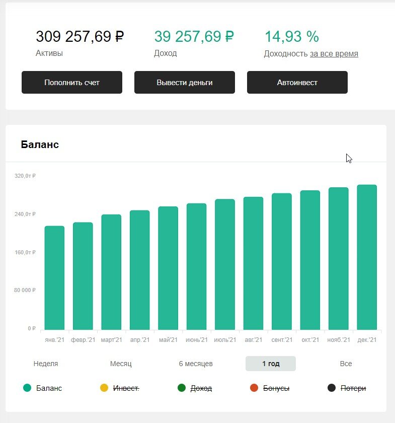Image resolution: width=395 pixels, height=423 pixels.
Task: Open the Вывести деньги withdrawal button
Action: (x=185, y=82)
